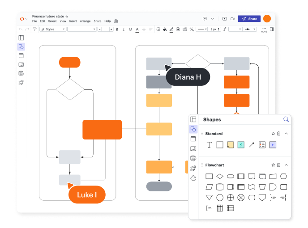The width and height of the screenshot is (308, 228).
Task: Toggle italic text formatting
Action: coord(124,29)
